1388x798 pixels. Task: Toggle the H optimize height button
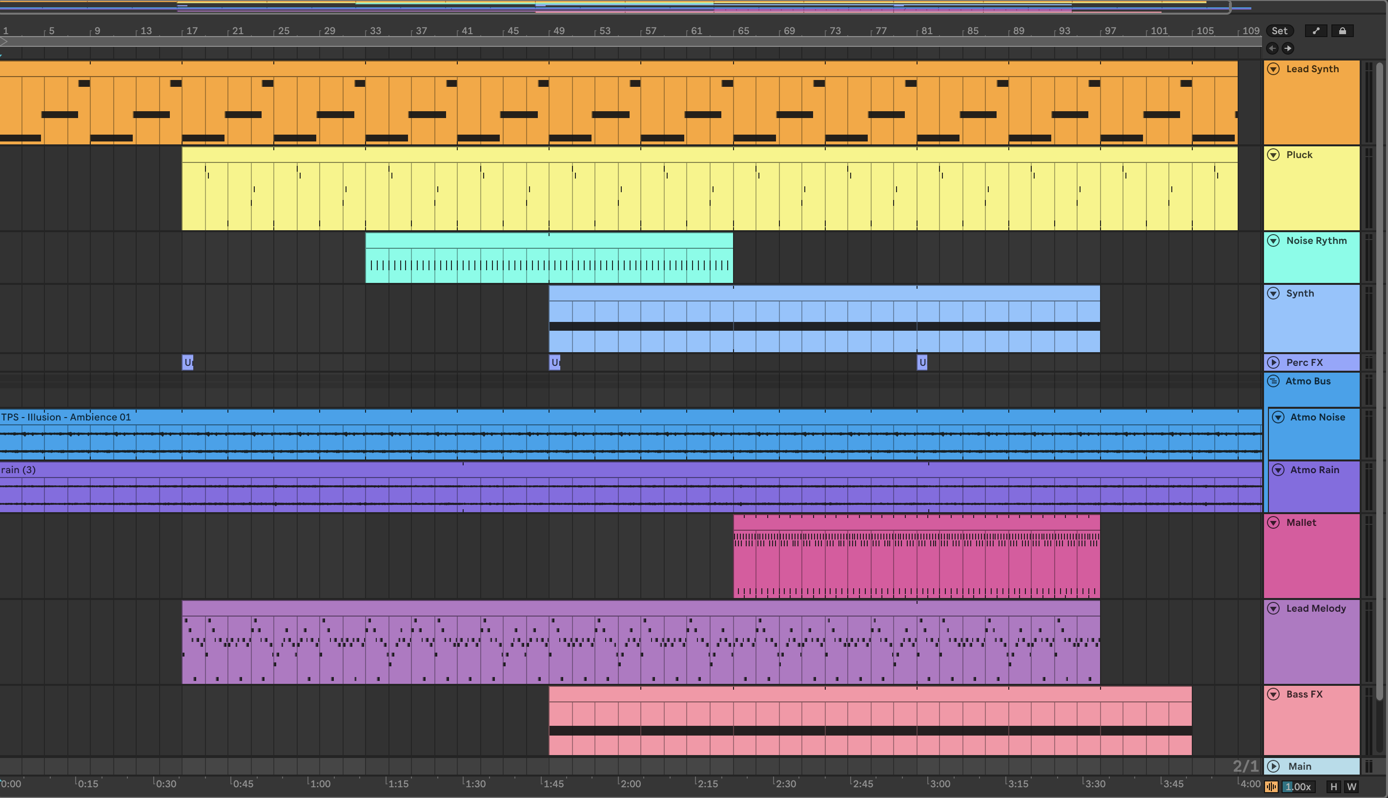pos(1334,786)
